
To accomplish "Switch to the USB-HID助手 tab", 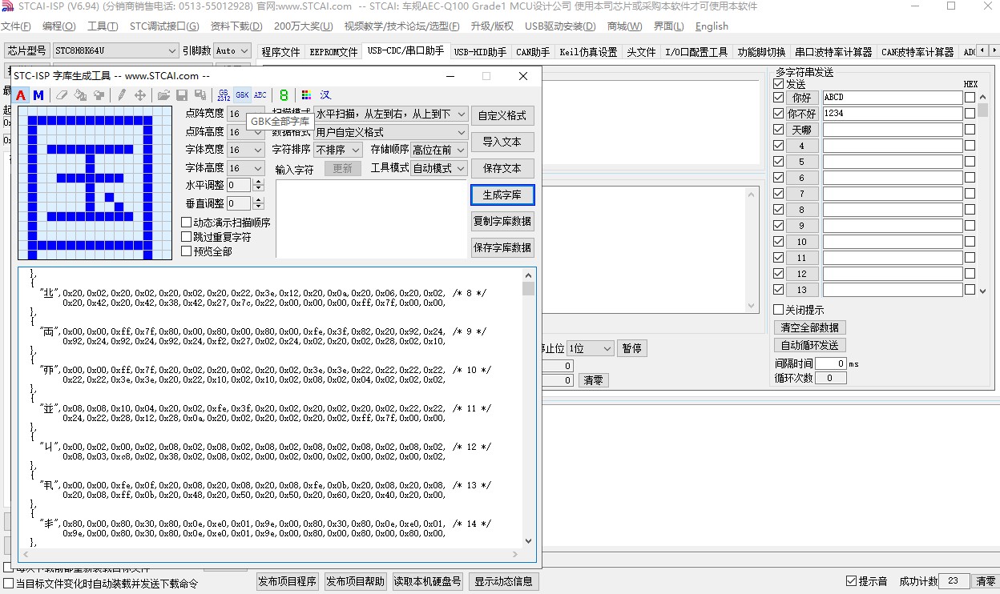I will (x=480, y=52).
